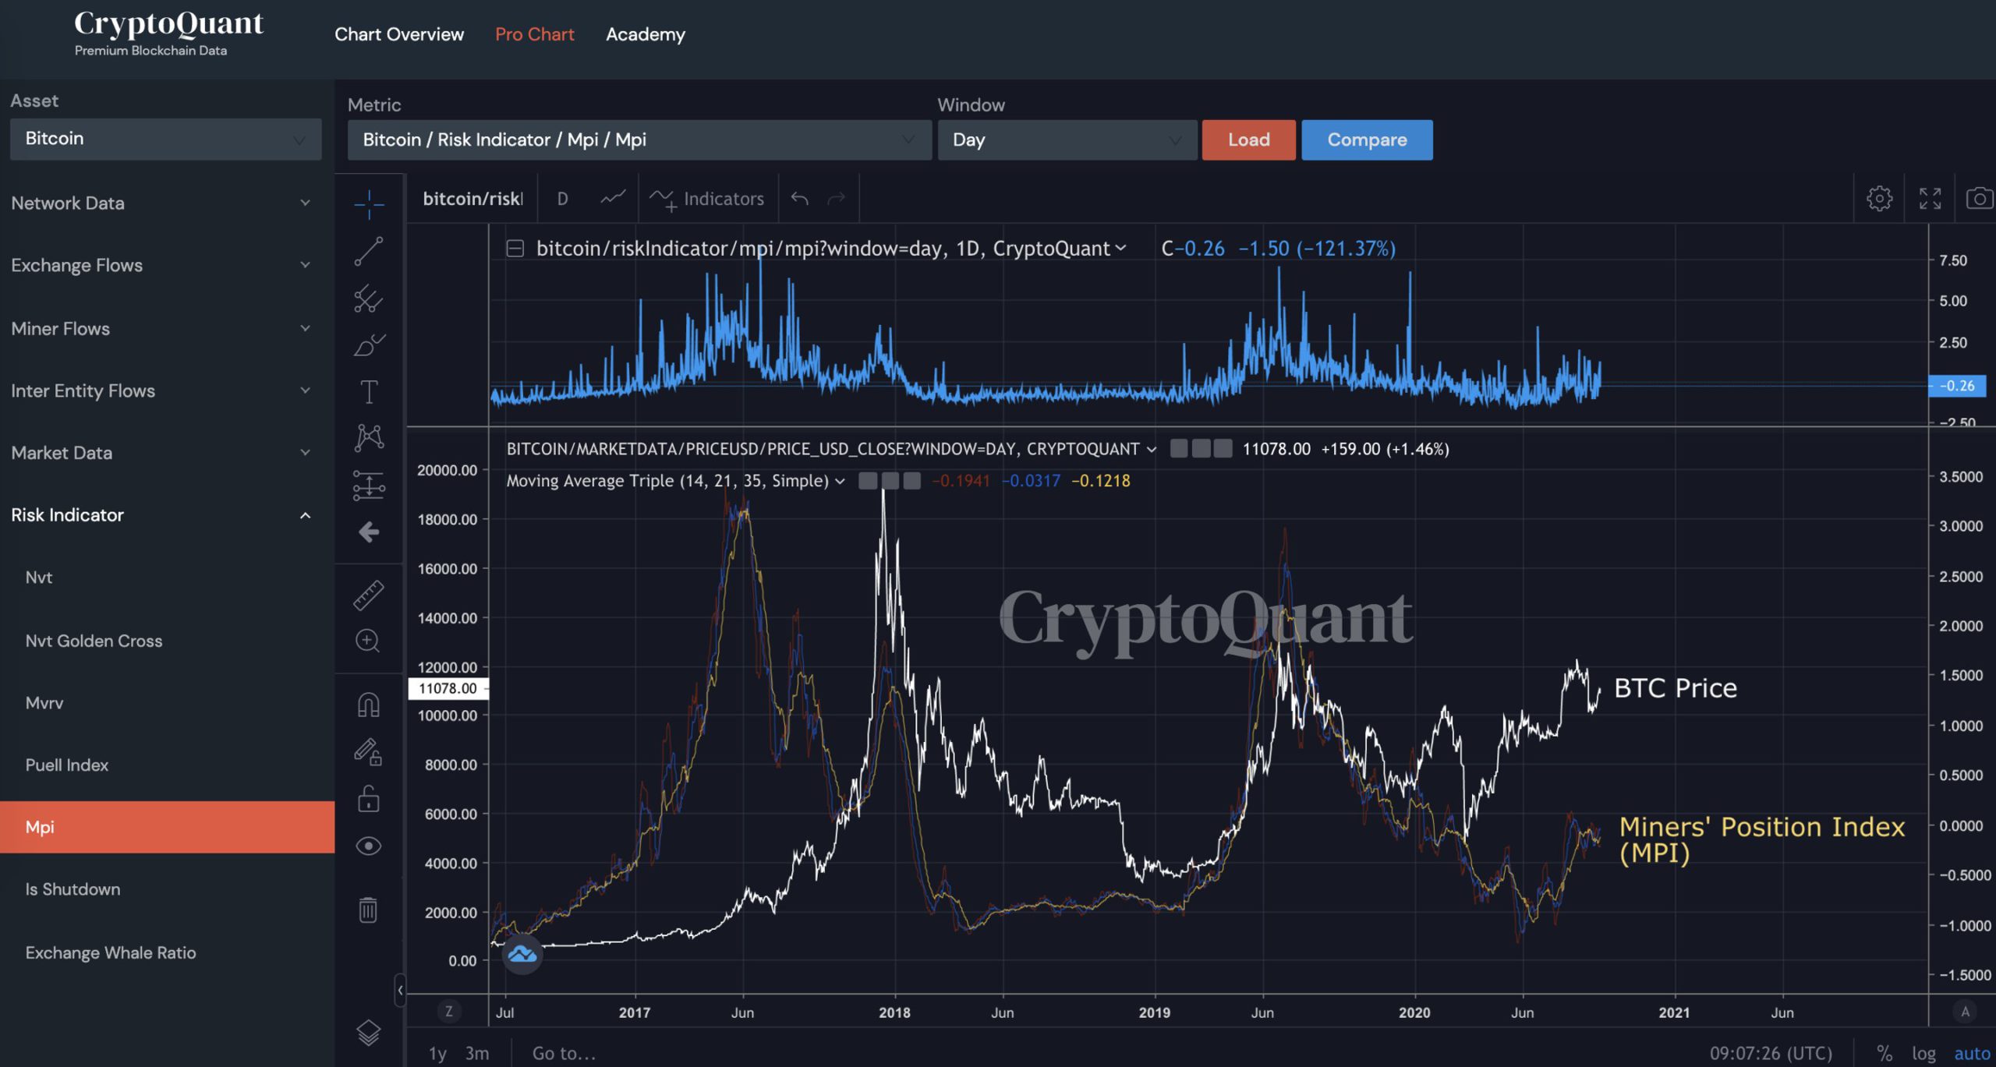Toggle magnet mode for drawings
The image size is (1996, 1067).
pyautogui.click(x=369, y=705)
